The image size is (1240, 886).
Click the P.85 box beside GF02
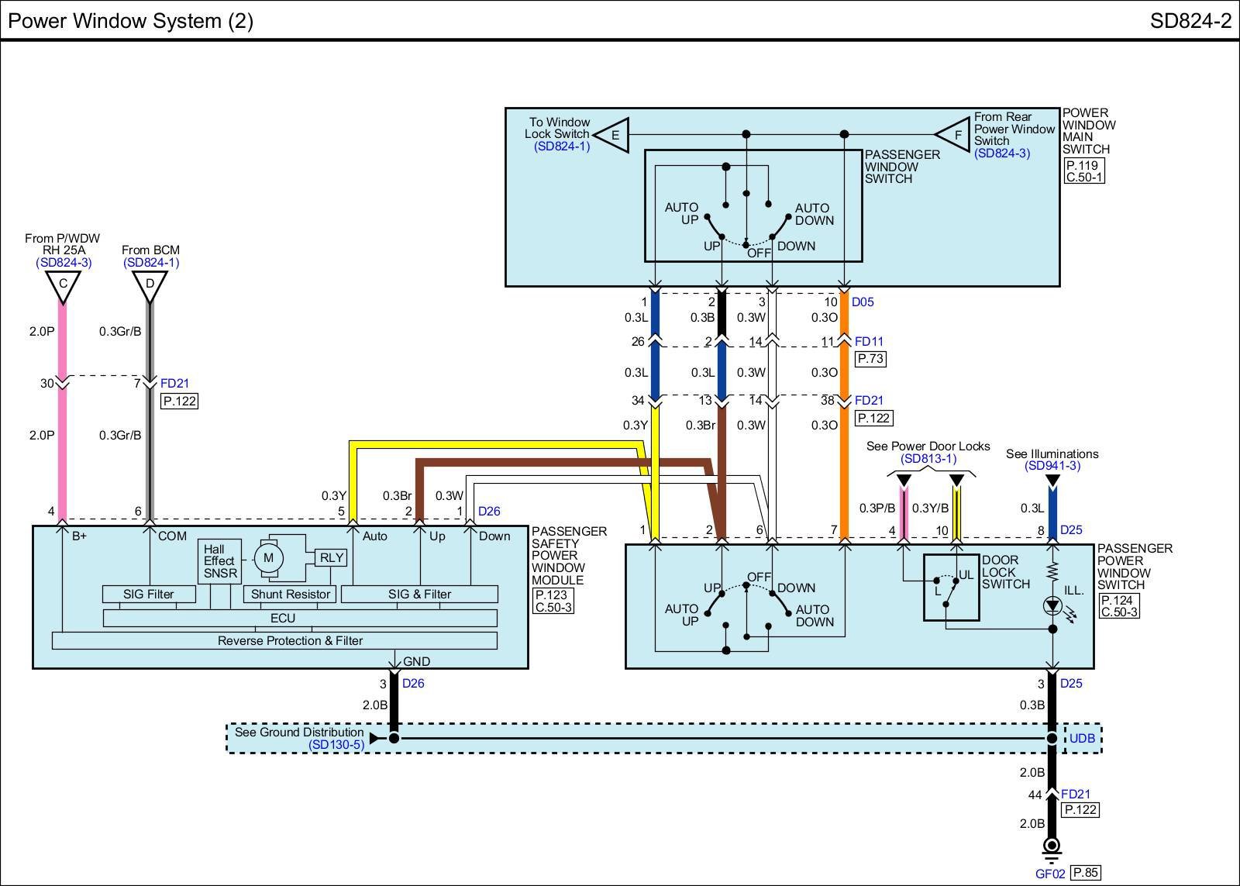[x=1085, y=873]
